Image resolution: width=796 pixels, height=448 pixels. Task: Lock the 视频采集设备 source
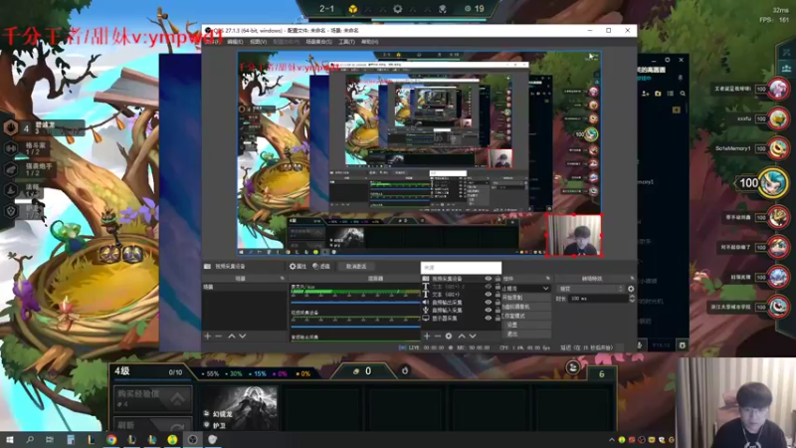(497, 279)
